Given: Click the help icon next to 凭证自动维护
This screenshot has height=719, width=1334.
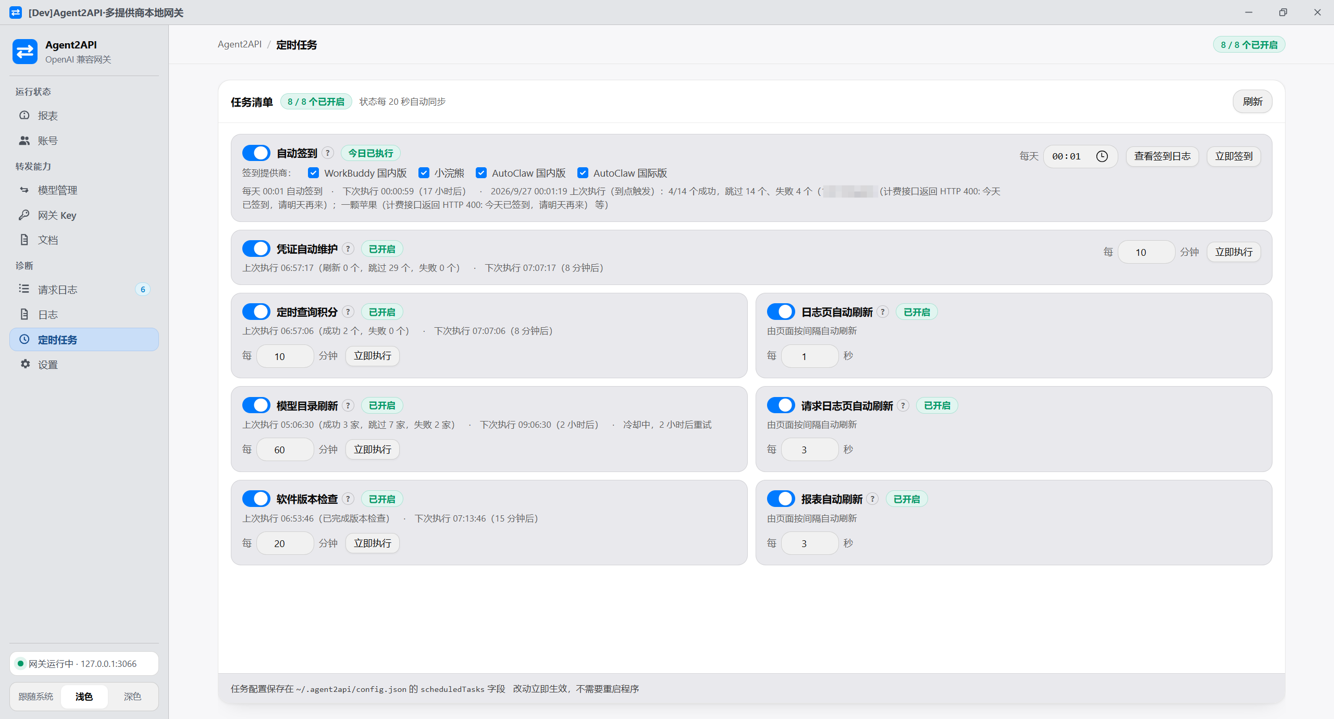Looking at the screenshot, I should tap(348, 249).
